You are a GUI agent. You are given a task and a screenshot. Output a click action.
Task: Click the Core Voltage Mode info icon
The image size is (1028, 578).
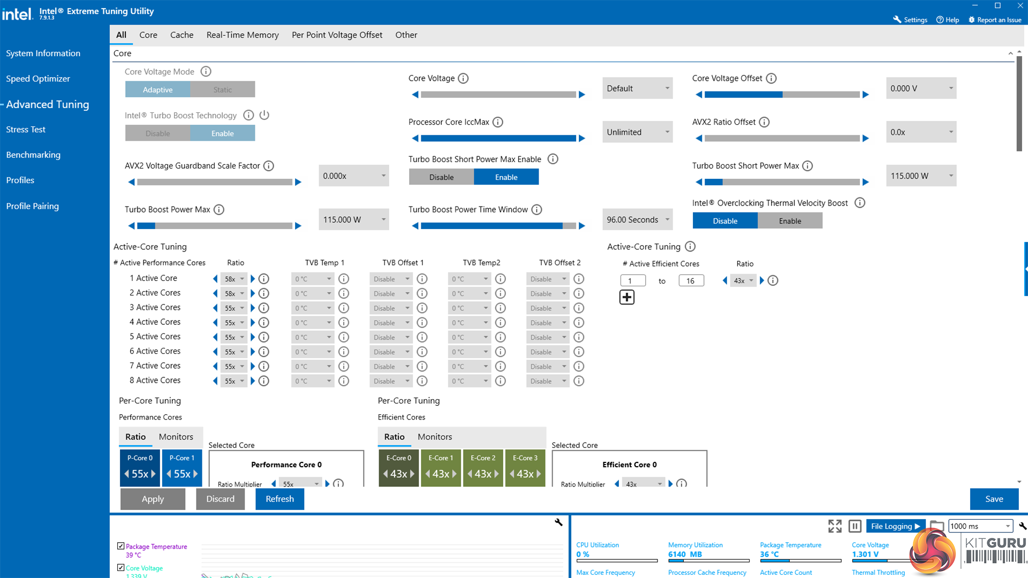pos(206,72)
